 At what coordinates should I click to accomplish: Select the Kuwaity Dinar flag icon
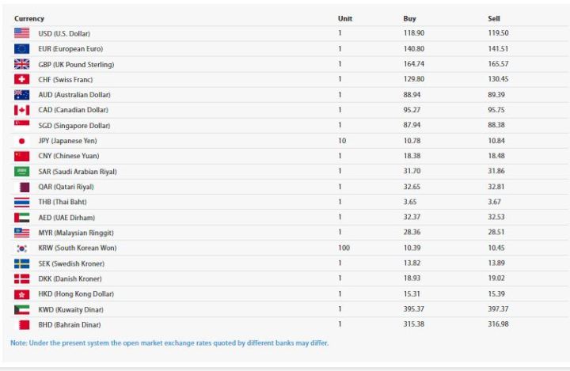[x=22, y=309]
